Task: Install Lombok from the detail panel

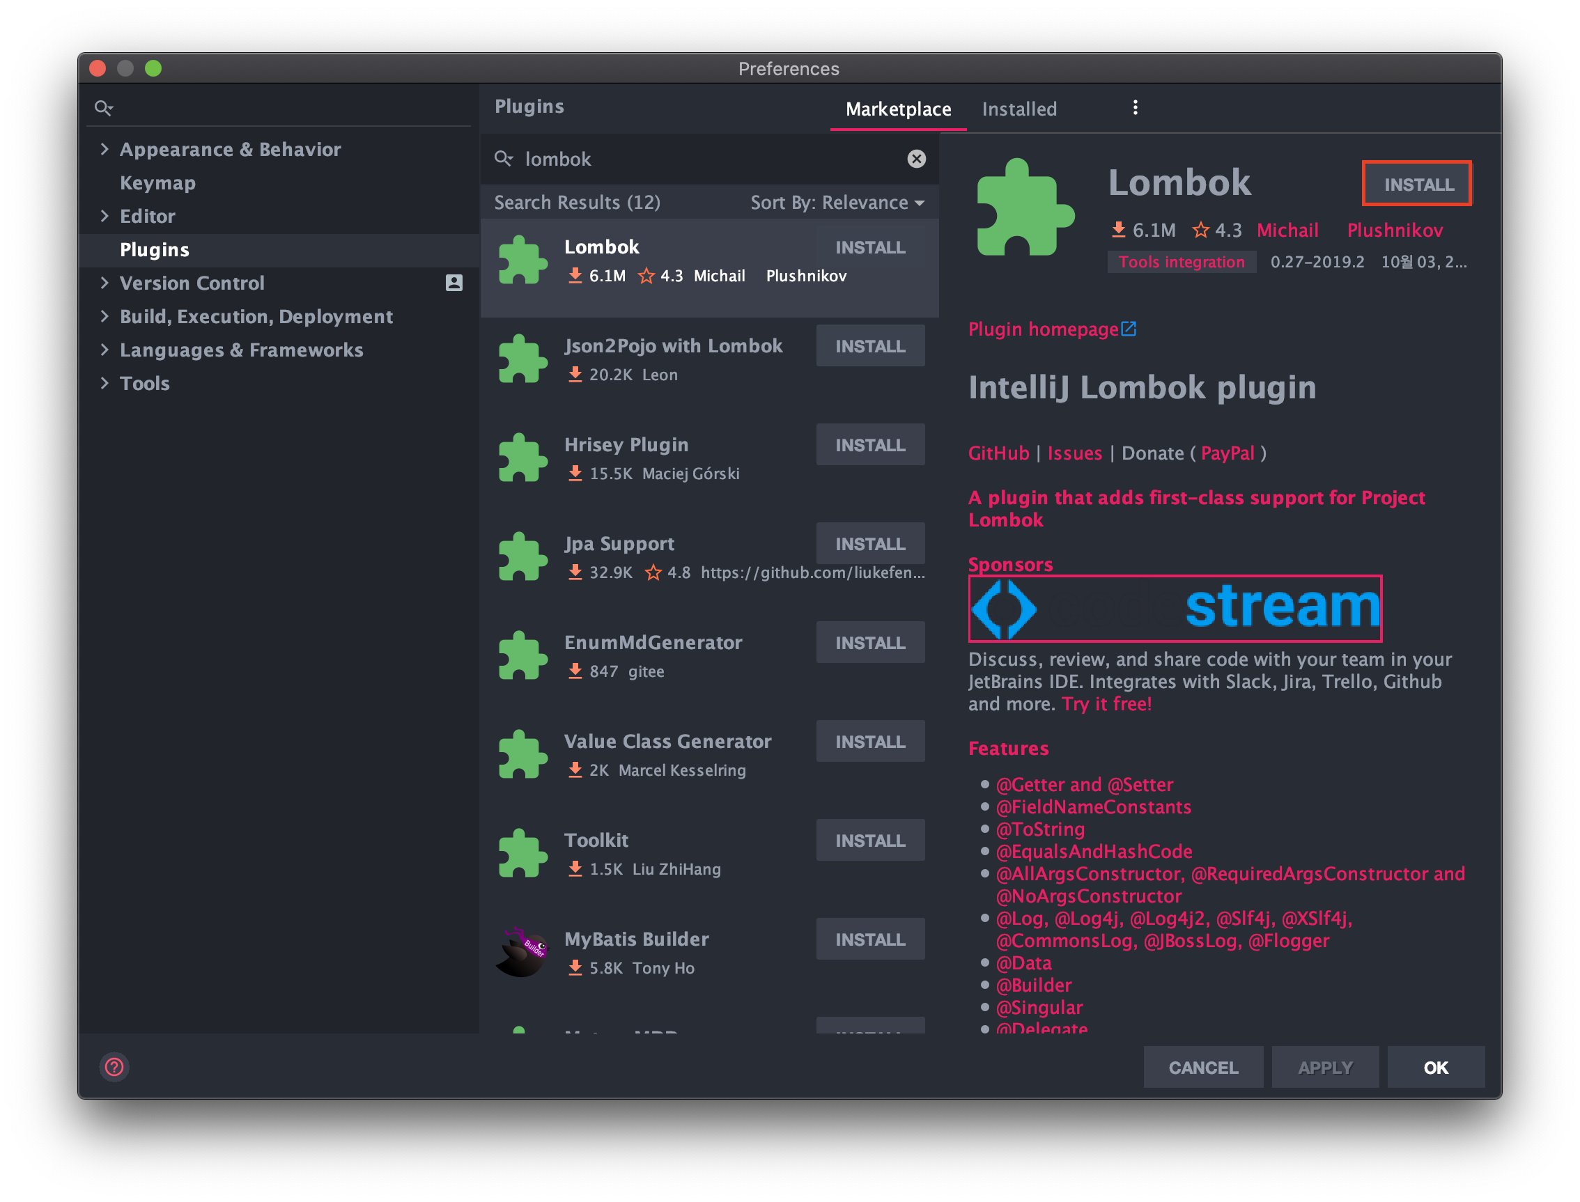Action: [x=1417, y=184]
